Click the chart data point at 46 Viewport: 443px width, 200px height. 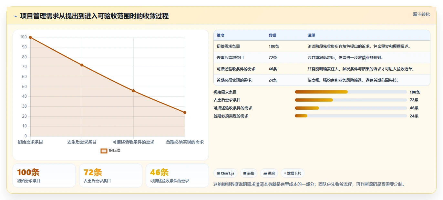[133, 91]
